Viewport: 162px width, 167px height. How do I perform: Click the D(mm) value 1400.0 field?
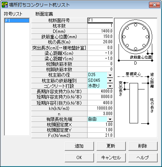click(x=100, y=31)
